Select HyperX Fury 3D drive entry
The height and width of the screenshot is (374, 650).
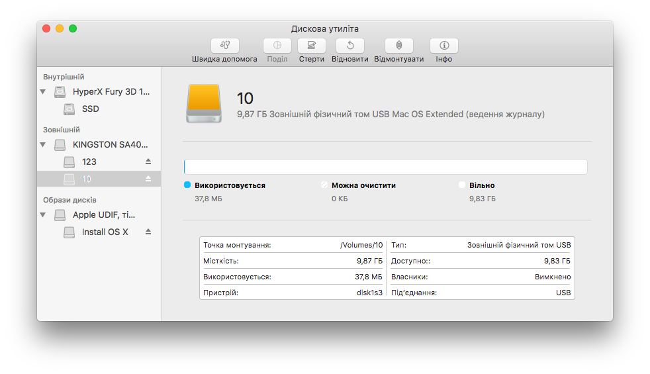[99, 91]
